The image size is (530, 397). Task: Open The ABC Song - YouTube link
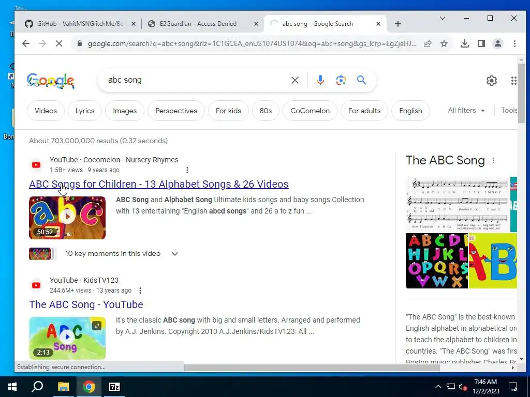pyautogui.click(x=86, y=304)
